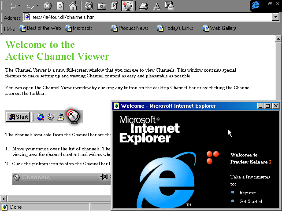Click the 'Get Started' link in Welcome window
Image resolution: width=282 pixels, height=211 pixels.
(251, 201)
